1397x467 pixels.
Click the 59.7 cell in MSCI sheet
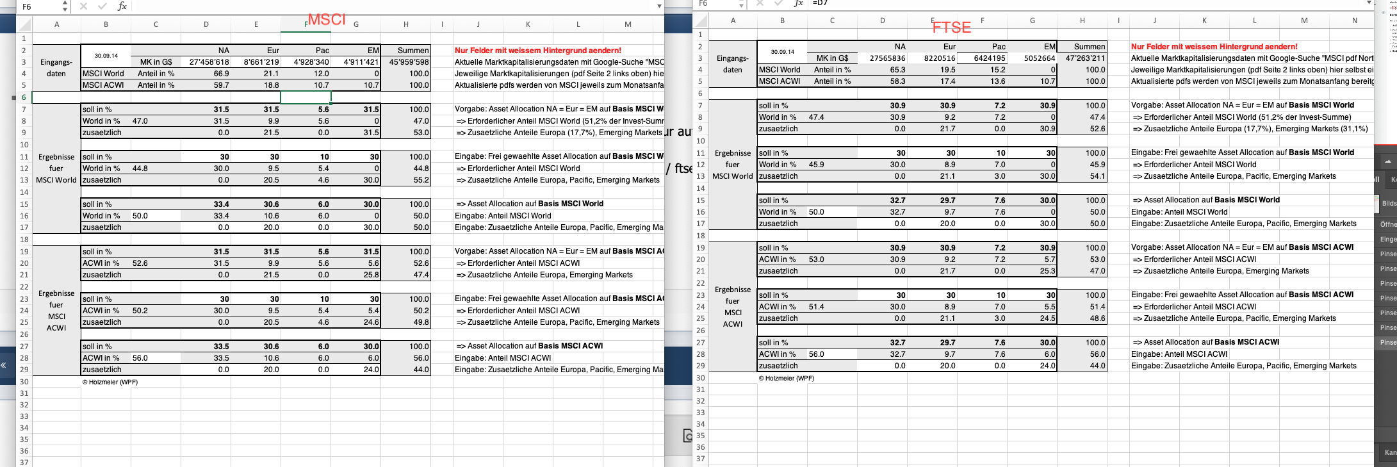(206, 85)
